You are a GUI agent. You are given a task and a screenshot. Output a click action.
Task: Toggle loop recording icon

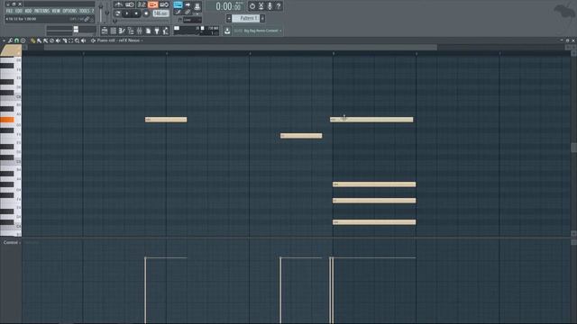pyautogui.click(x=164, y=4)
